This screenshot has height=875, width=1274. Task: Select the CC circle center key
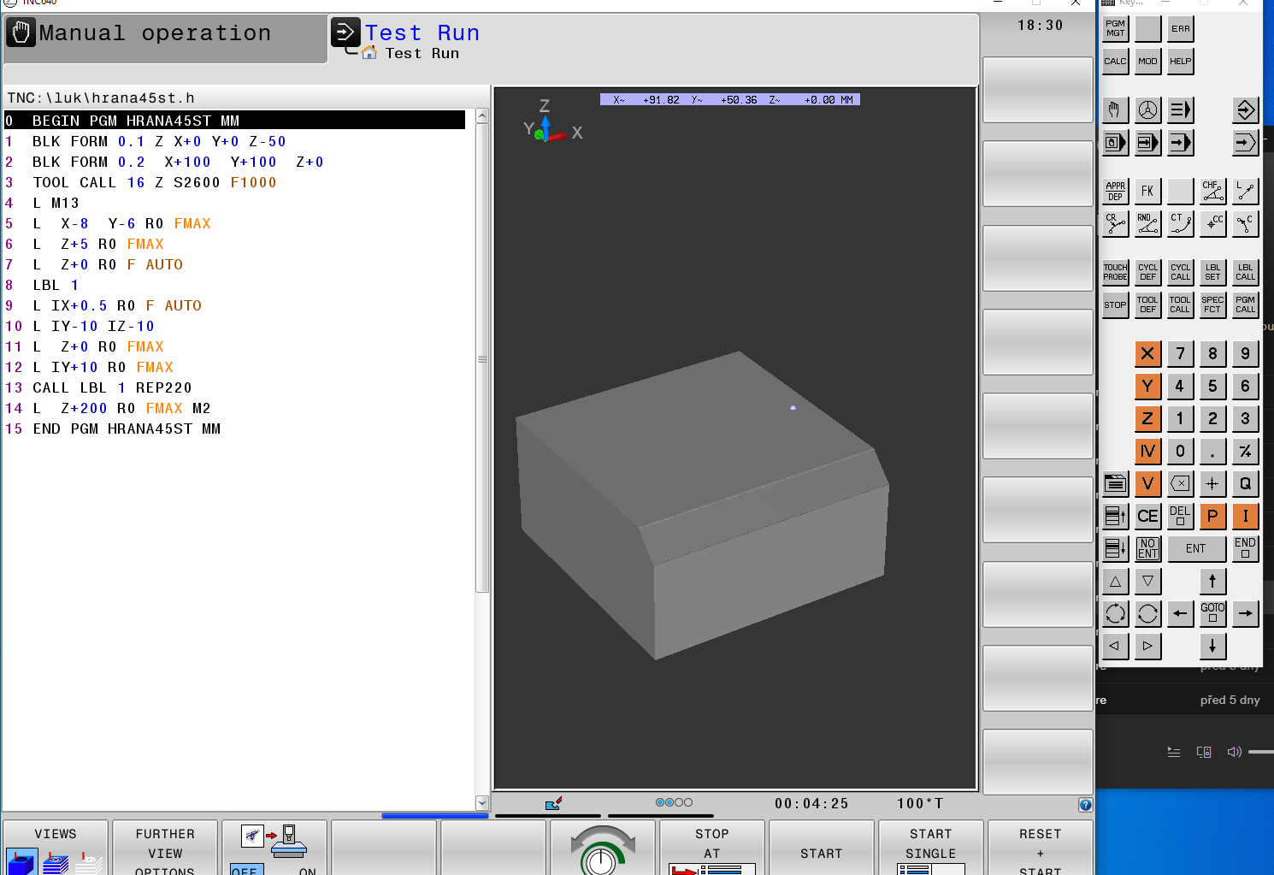tap(1212, 223)
